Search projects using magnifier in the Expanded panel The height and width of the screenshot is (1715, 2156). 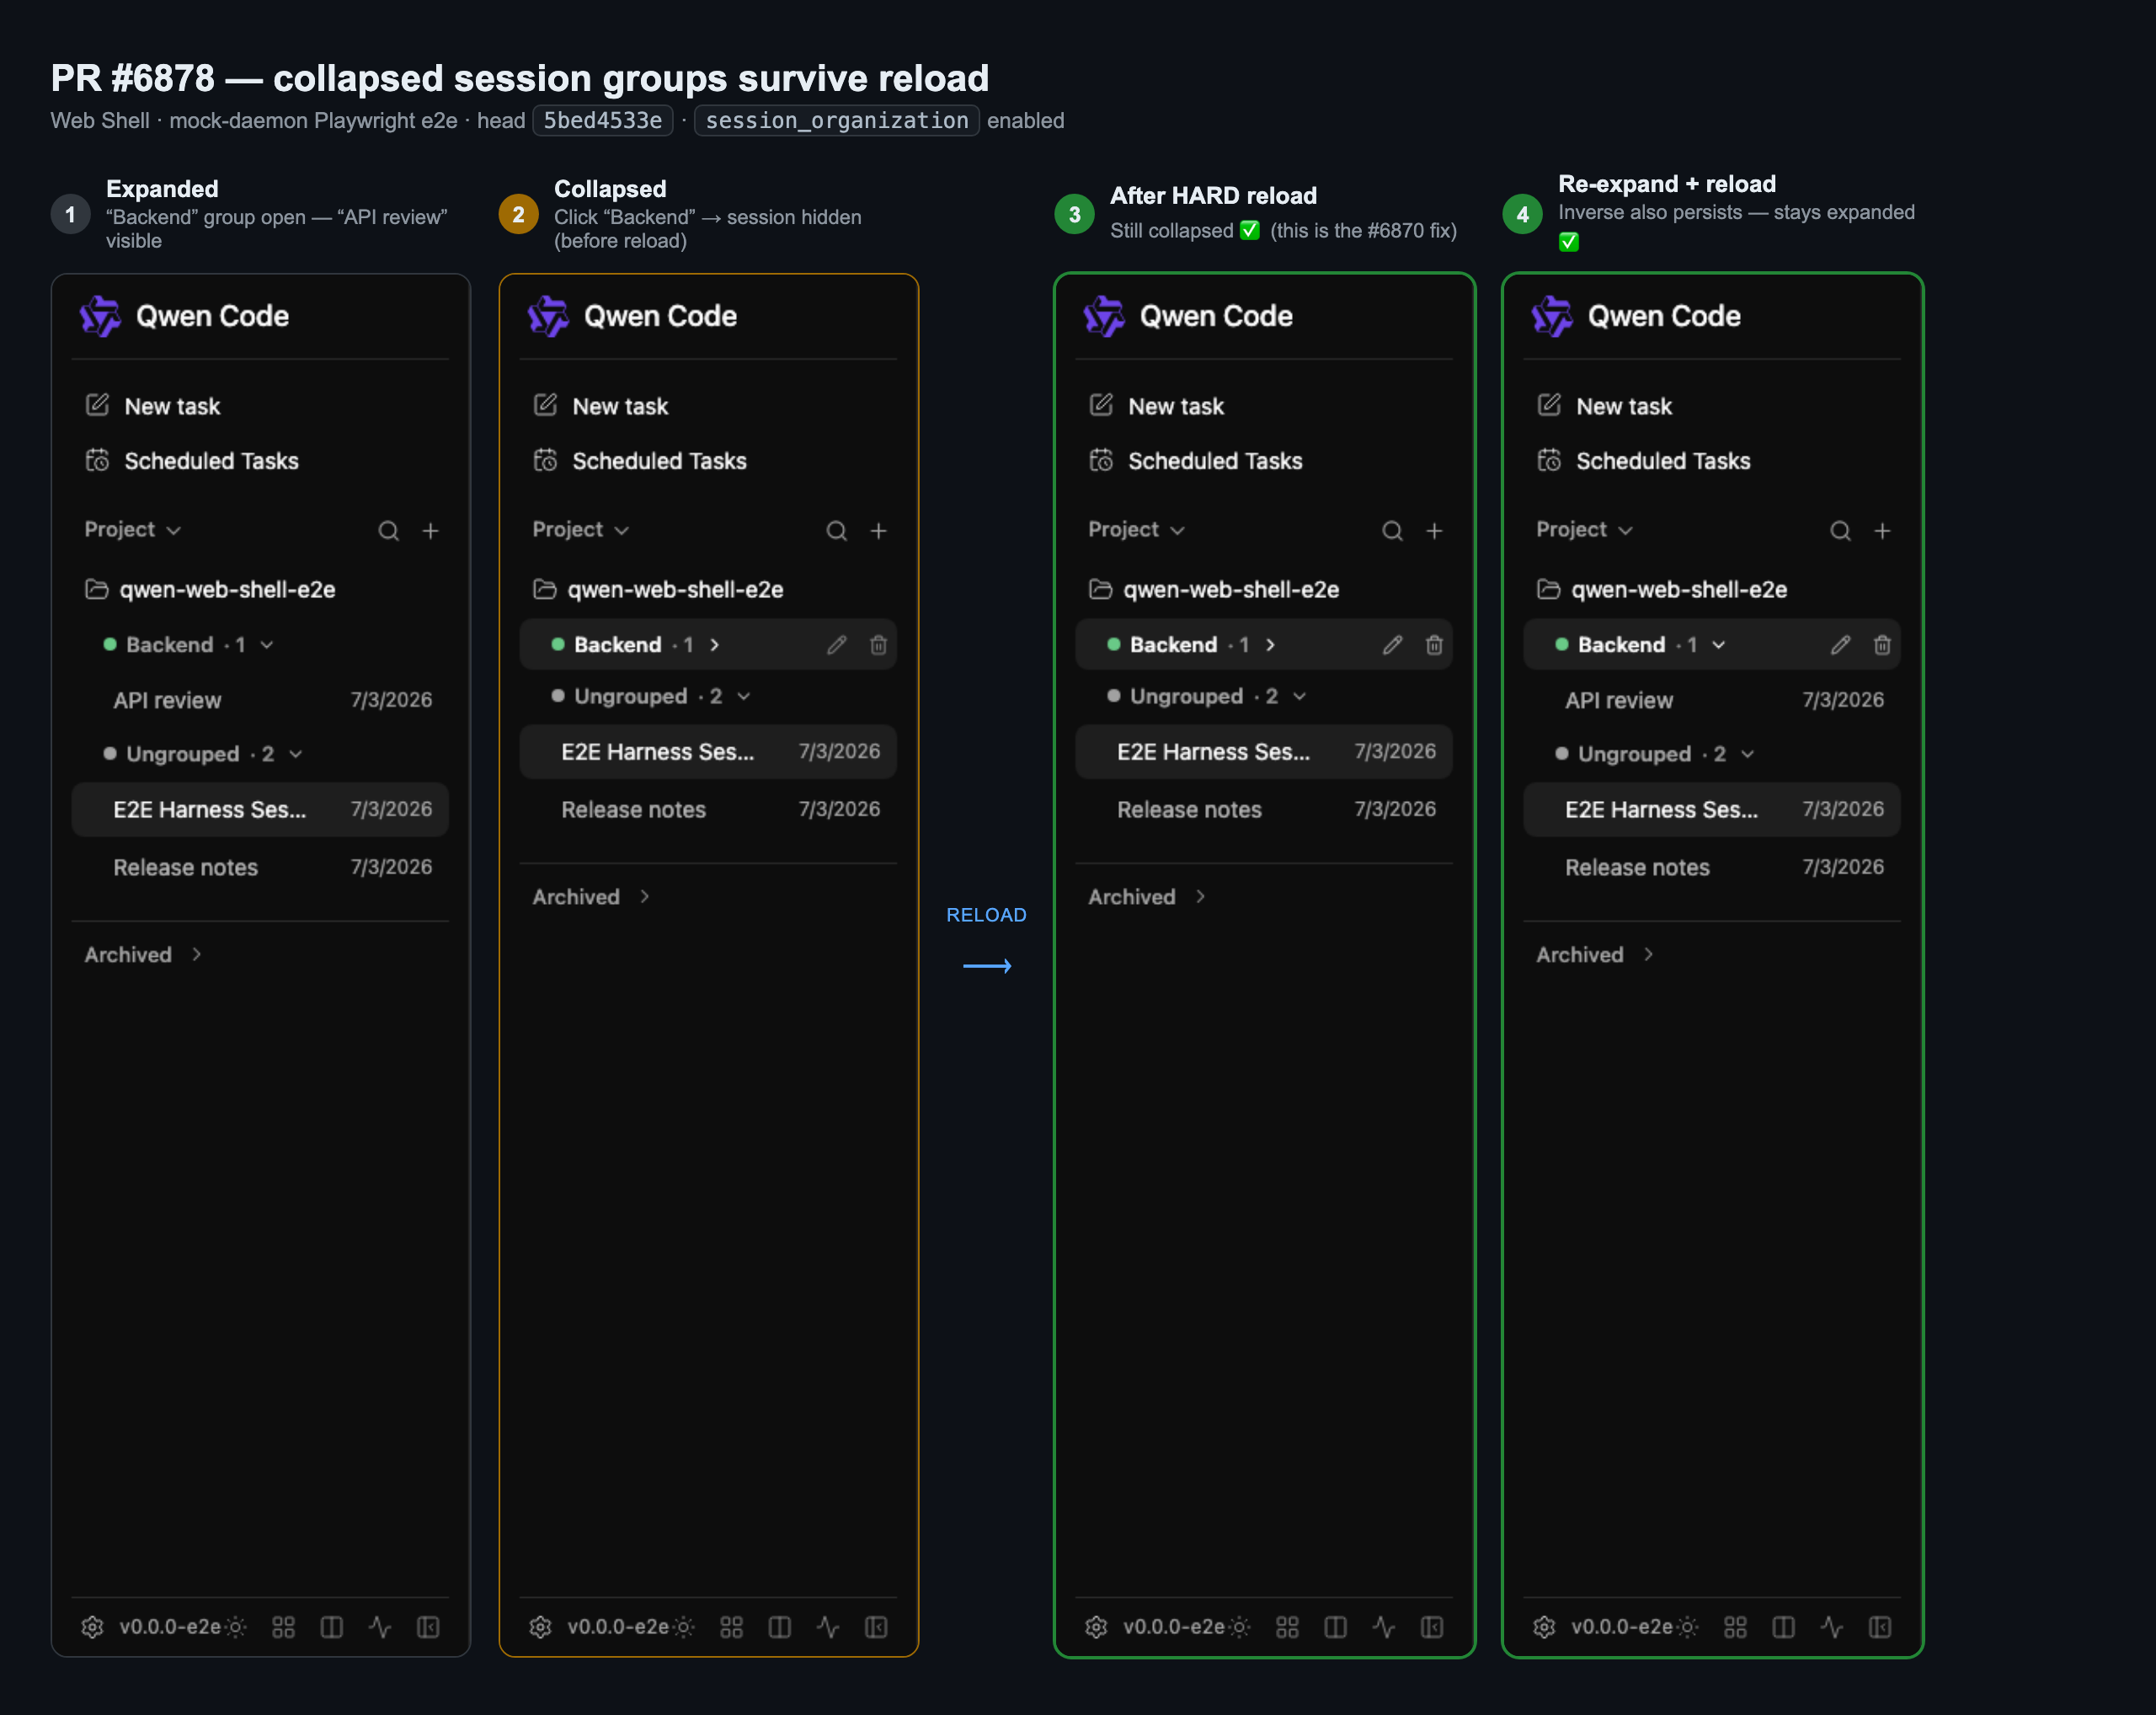click(388, 531)
